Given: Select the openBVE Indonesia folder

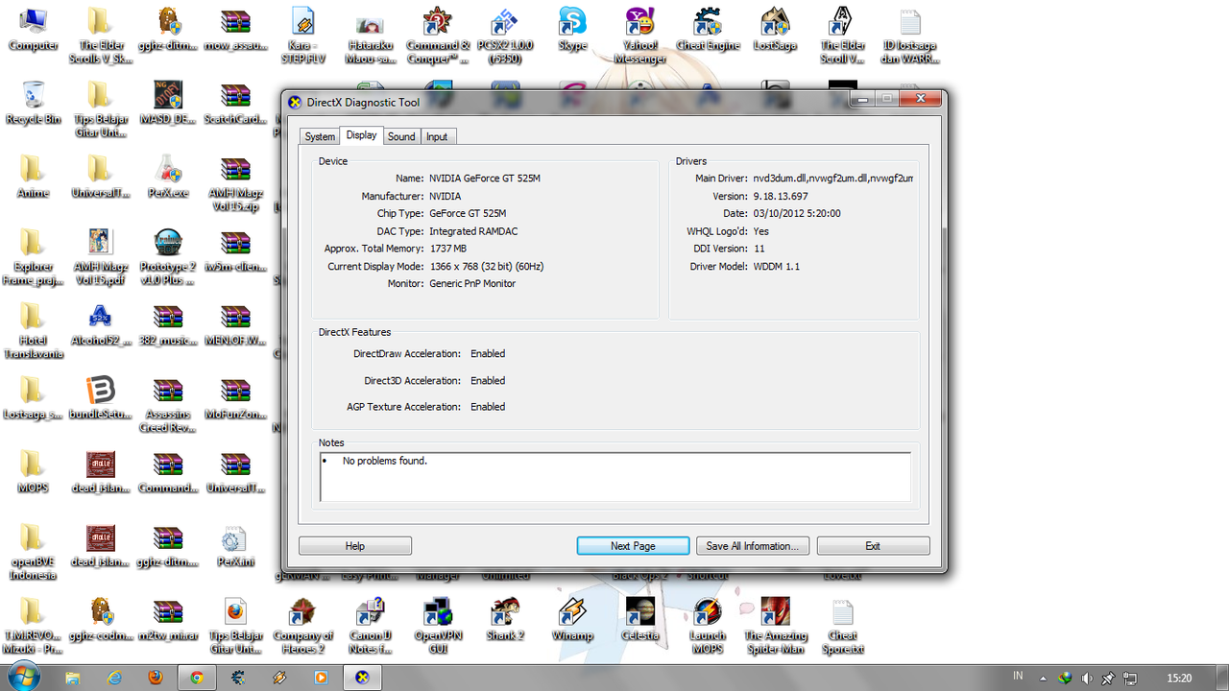Looking at the screenshot, I should tap(33, 553).
